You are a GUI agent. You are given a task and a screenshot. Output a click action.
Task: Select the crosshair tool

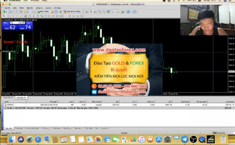click(x=8, y=16)
